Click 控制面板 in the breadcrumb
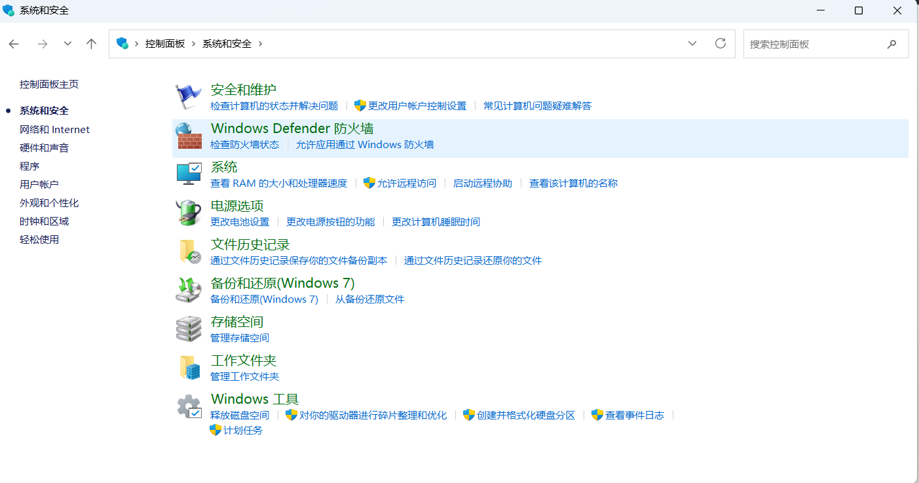 [165, 44]
